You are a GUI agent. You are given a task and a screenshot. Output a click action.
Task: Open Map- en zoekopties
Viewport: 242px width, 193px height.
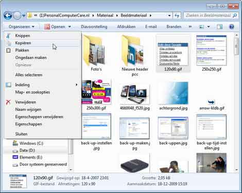click(42, 92)
